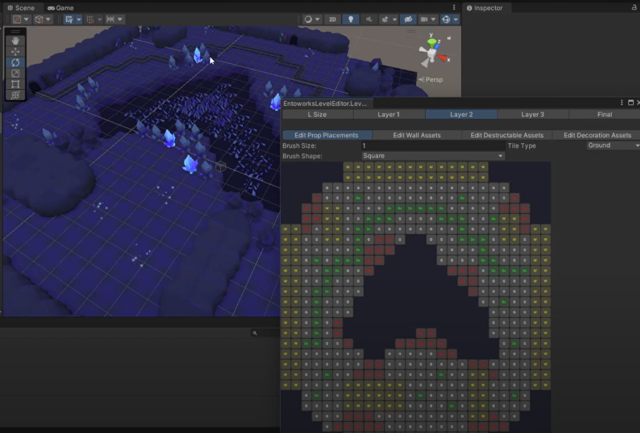The image size is (640, 433).
Task: Click the search icon in the bottom panel
Action: coord(255,333)
